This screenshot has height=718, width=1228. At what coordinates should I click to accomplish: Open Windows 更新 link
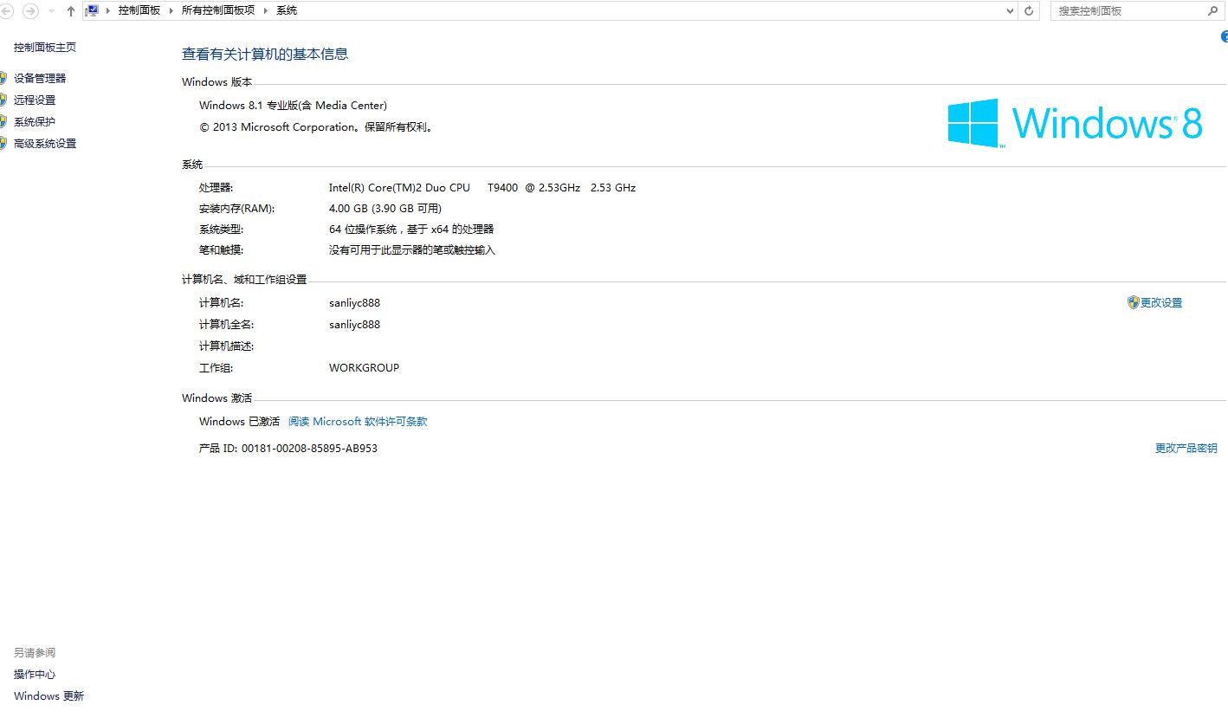[49, 696]
